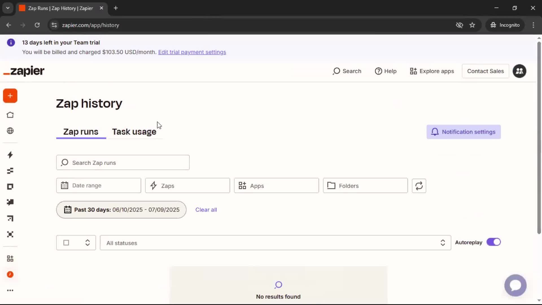Open the All statuses dropdown
The height and width of the screenshot is (305, 542).
click(x=275, y=243)
